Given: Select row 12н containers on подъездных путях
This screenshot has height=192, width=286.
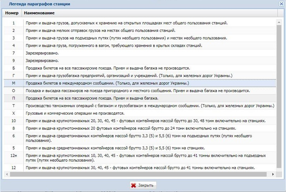Looking at the screenshot, I should point(140,158).
